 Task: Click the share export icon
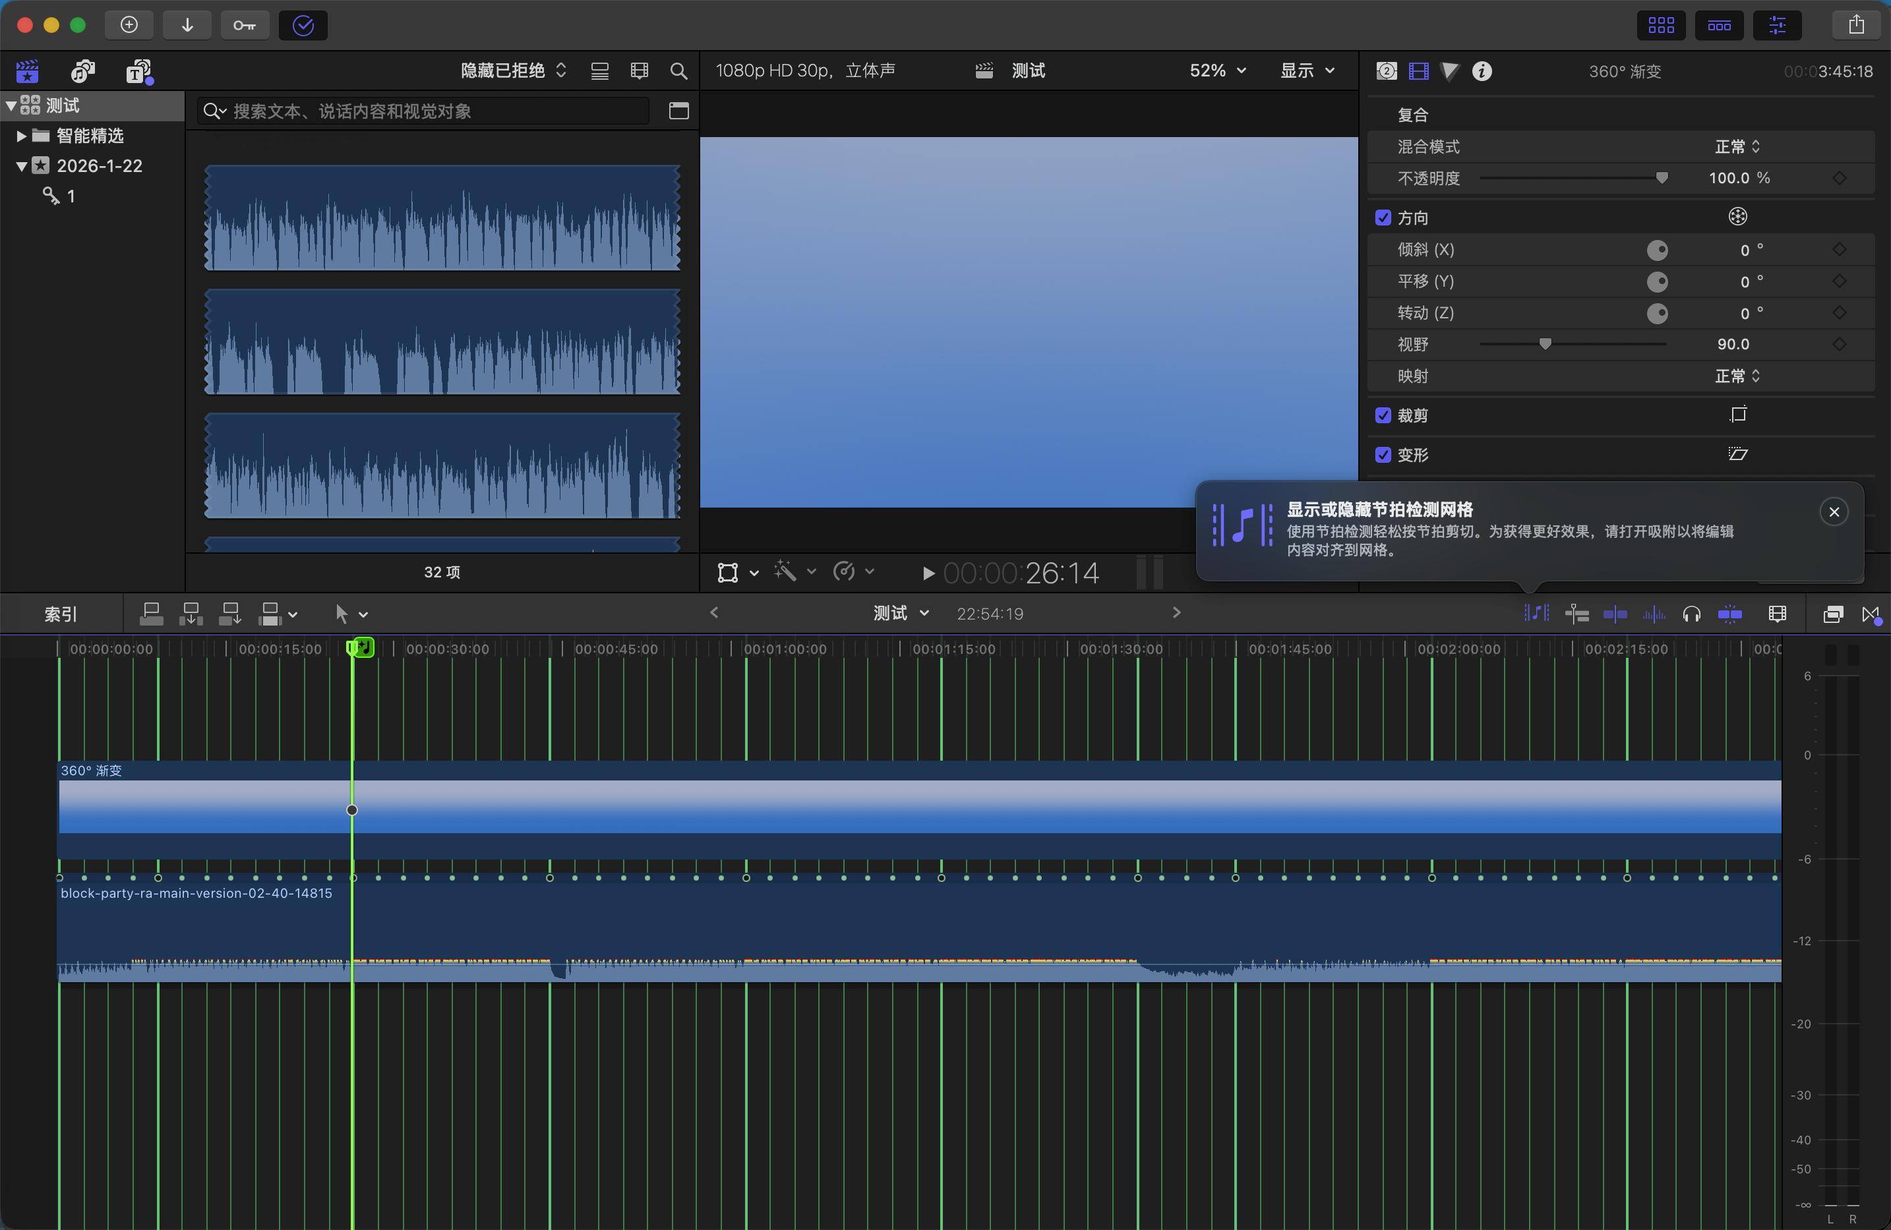pos(1856,26)
